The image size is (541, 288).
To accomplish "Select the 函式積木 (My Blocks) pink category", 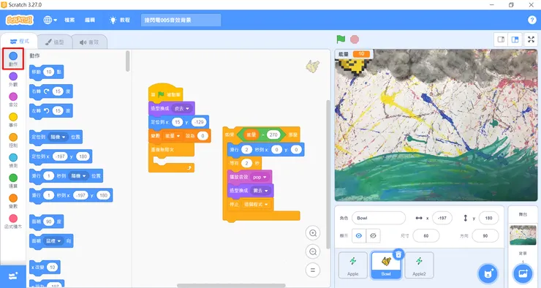I will (x=13, y=221).
